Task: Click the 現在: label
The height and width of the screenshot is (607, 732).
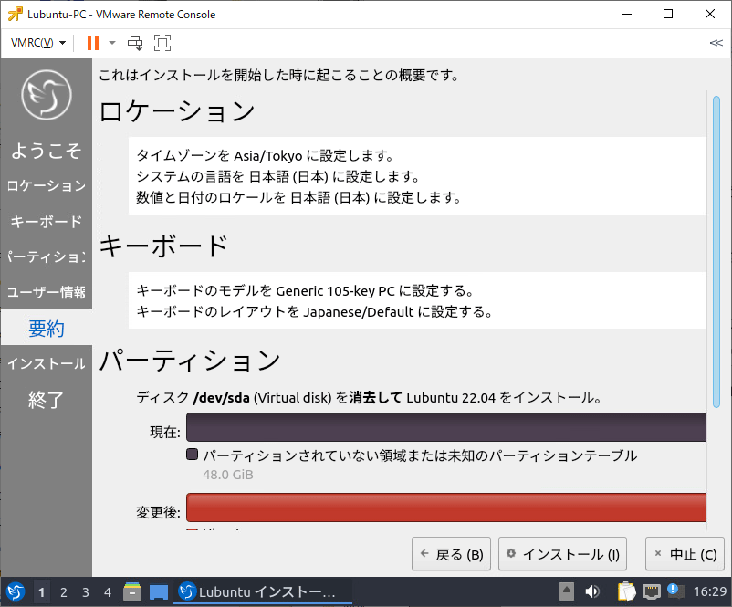Action: click(x=165, y=432)
